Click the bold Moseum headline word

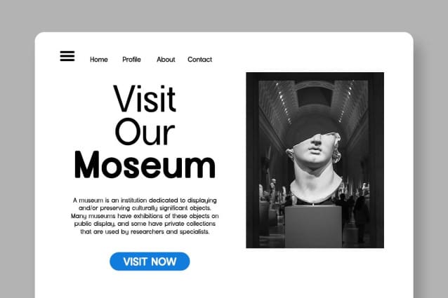145,165
